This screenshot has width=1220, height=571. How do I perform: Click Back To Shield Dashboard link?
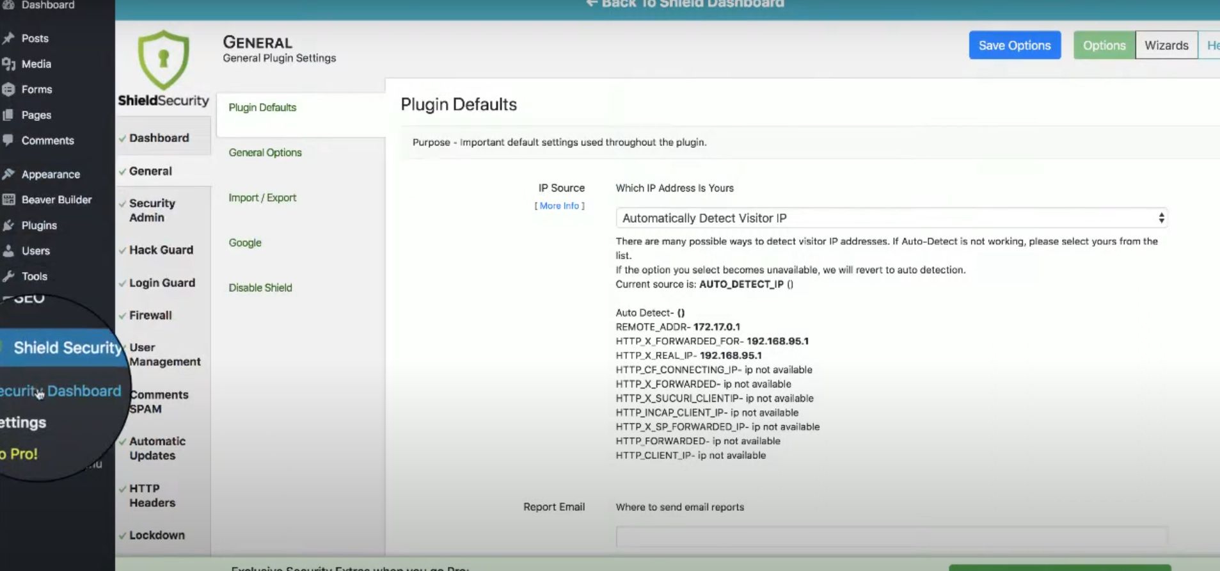685,4
